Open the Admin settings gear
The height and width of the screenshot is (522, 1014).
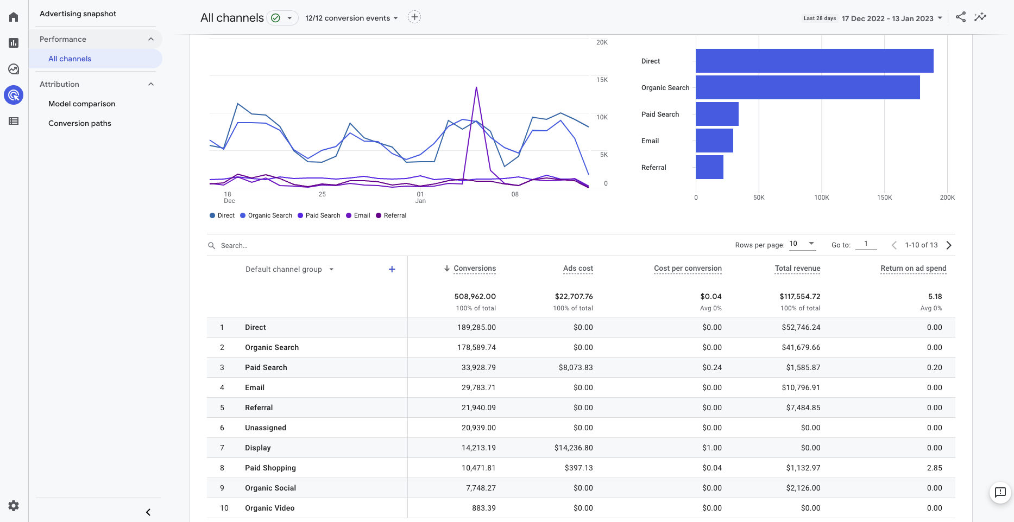[x=13, y=505]
